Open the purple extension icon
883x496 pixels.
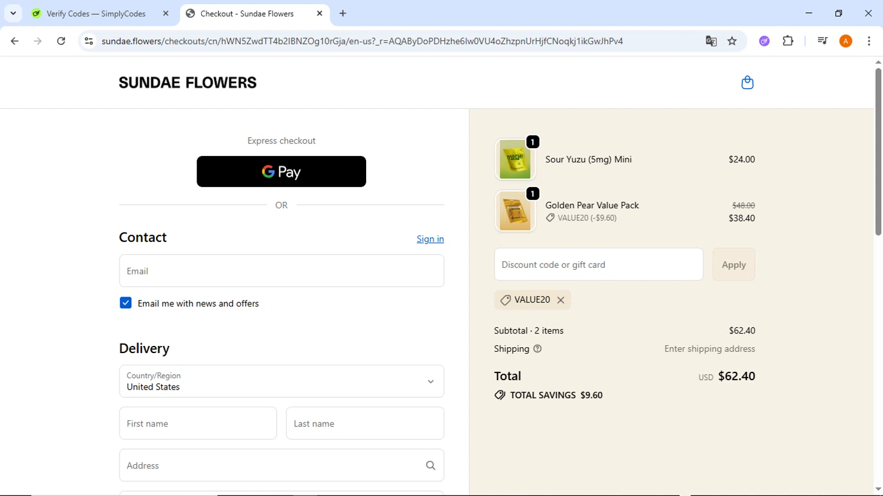click(764, 41)
